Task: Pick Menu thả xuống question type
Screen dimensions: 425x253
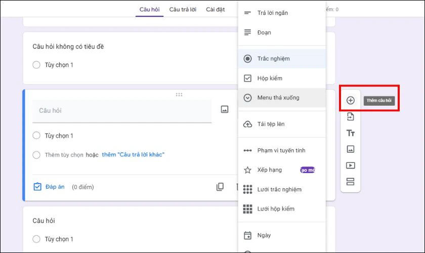Action: click(282, 98)
